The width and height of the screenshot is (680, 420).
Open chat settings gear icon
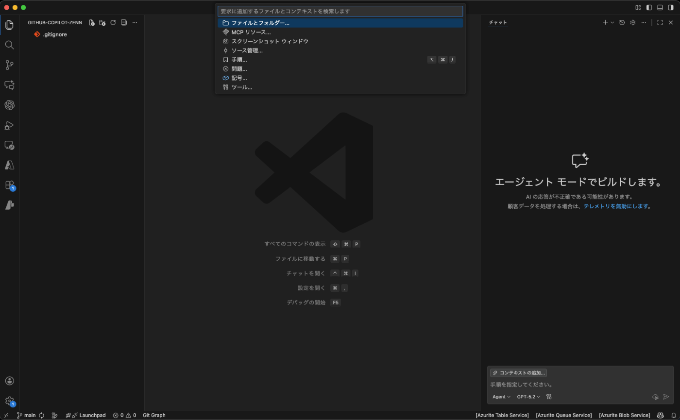[633, 22]
